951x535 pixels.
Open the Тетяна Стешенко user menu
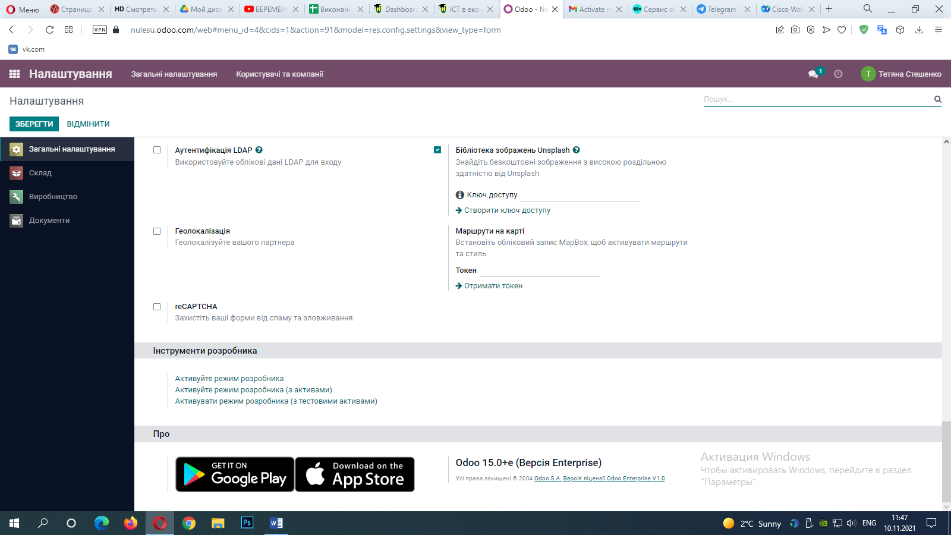click(901, 74)
